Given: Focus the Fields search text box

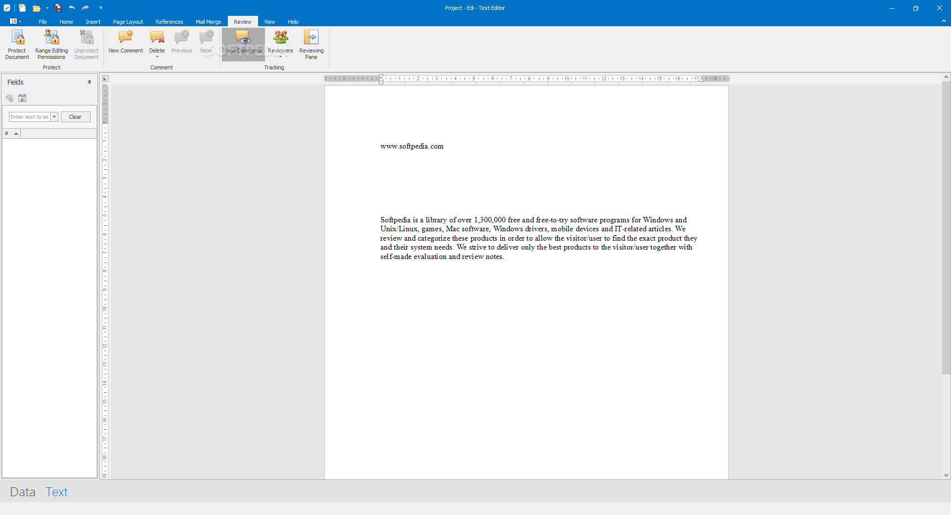Looking at the screenshot, I should (30, 117).
